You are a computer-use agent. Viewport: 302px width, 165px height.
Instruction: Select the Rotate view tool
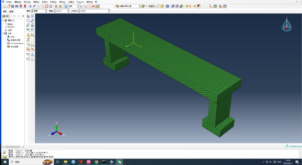(x=34, y=6)
